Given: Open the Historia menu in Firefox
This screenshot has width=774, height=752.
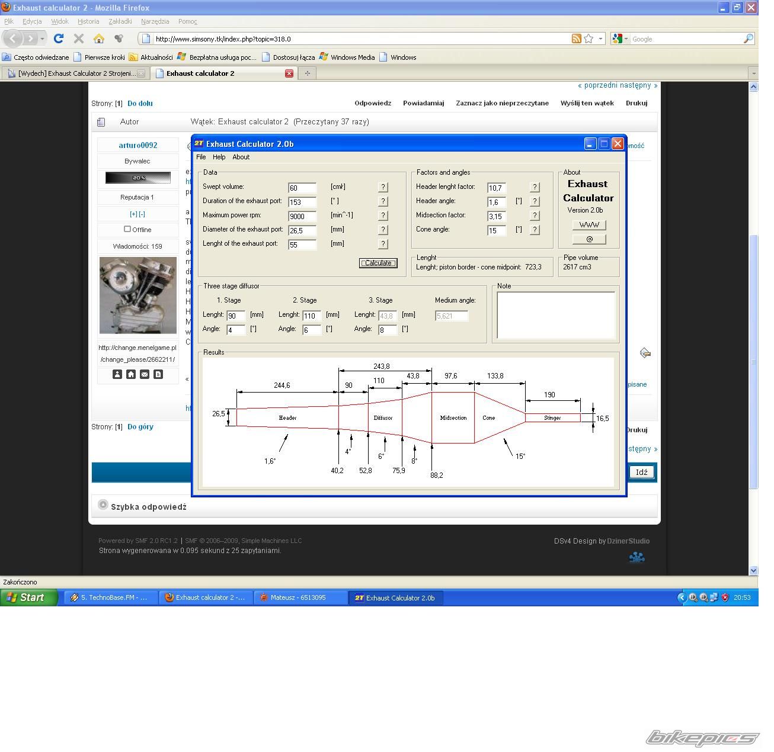Looking at the screenshot, I should click(x=88, y=21).
